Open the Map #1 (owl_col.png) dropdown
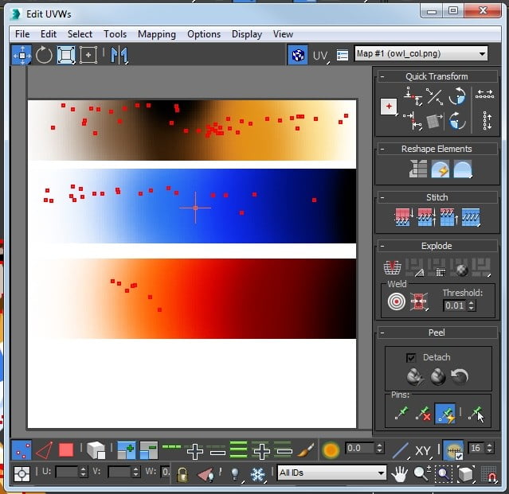This screenshot has width=509, height=494. pos(421,54)
